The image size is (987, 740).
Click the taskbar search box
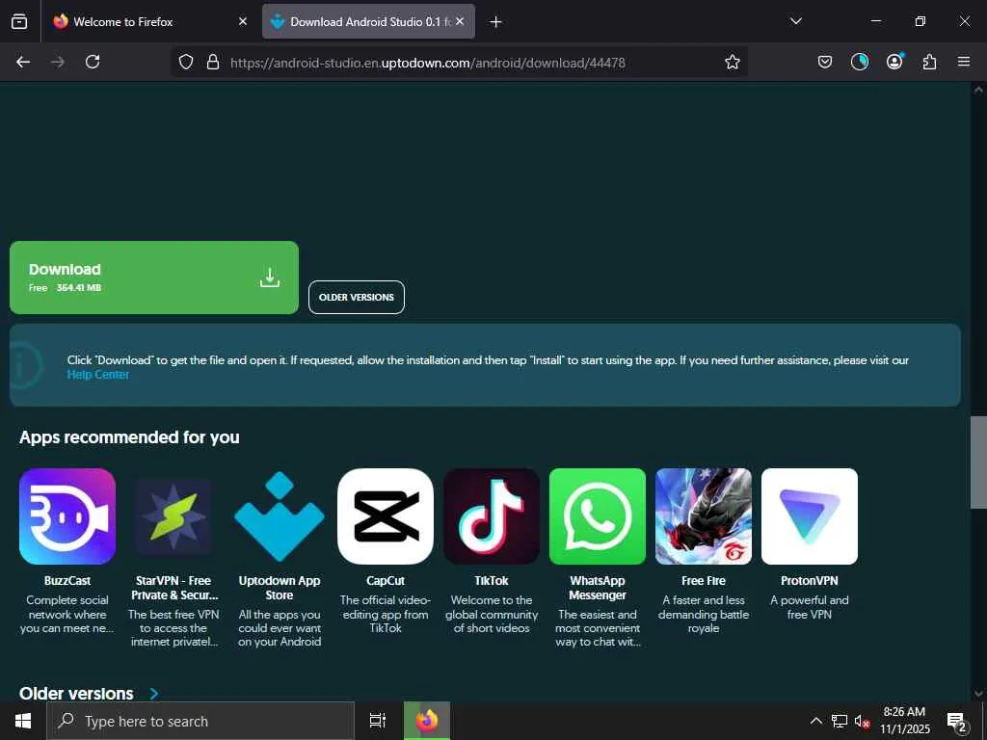[200, 721]
